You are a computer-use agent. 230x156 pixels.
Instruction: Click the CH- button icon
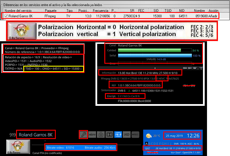pos(190,68)
